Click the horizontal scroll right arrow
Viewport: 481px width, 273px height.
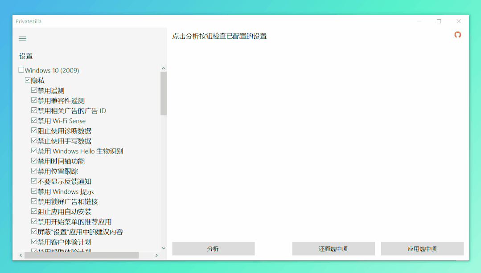tap(156, 255)
